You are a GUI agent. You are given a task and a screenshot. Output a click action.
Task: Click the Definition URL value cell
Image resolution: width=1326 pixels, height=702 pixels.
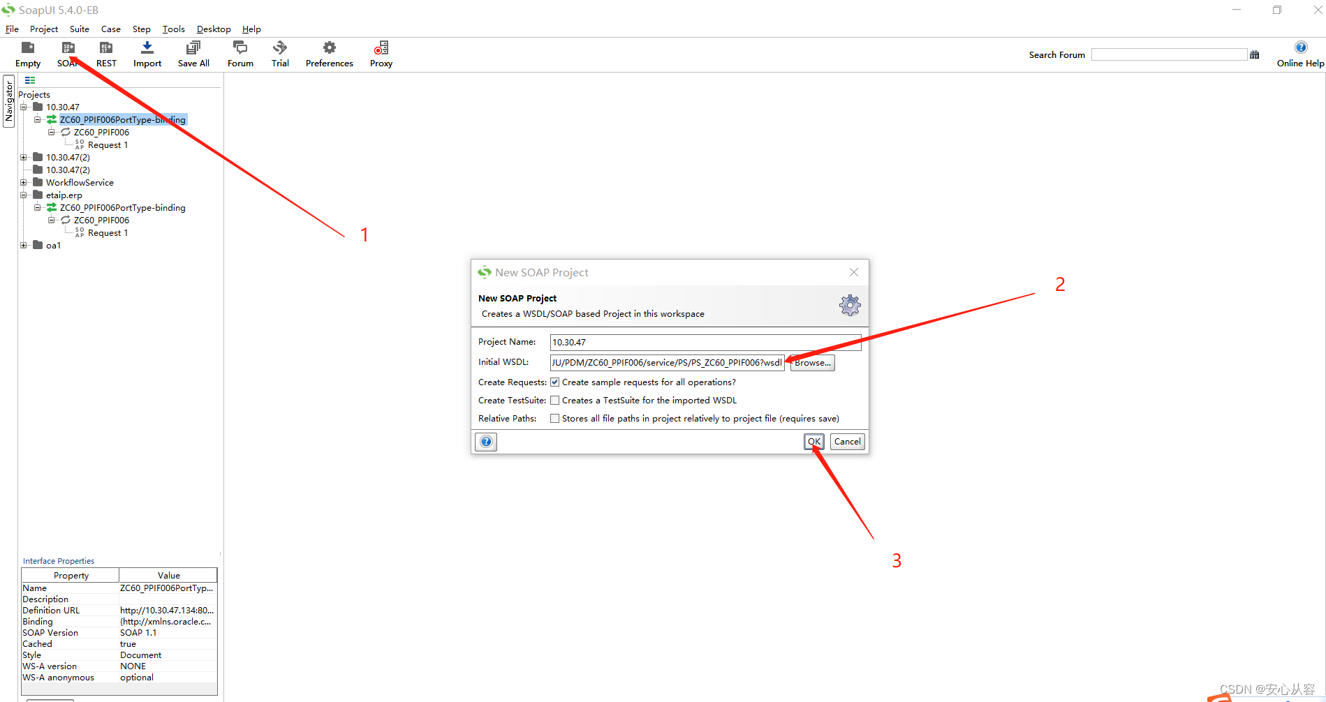[x=168, y=611]
